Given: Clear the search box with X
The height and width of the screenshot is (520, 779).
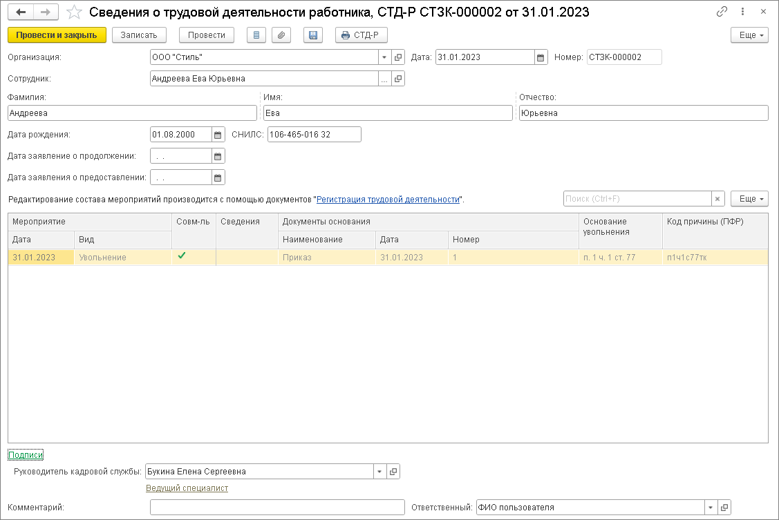Looking at the screenshot, I should [718, 198].
